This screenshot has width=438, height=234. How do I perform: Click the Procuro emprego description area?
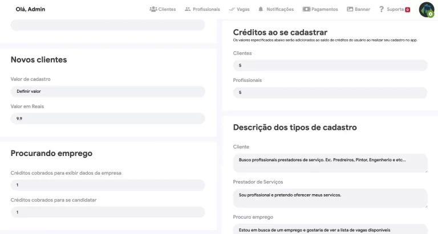point(330,229)
